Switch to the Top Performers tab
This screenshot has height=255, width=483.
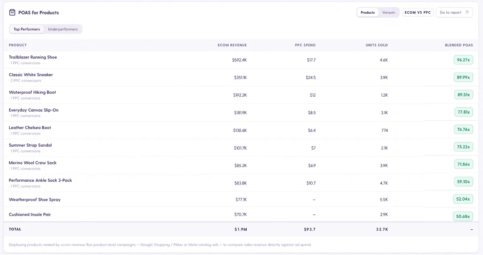tap(27, 29)
